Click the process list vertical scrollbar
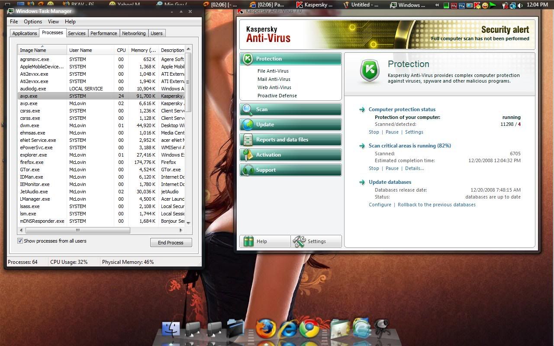Screen dimensions: 554x346 pyautogui.click(x=188, y=82)
